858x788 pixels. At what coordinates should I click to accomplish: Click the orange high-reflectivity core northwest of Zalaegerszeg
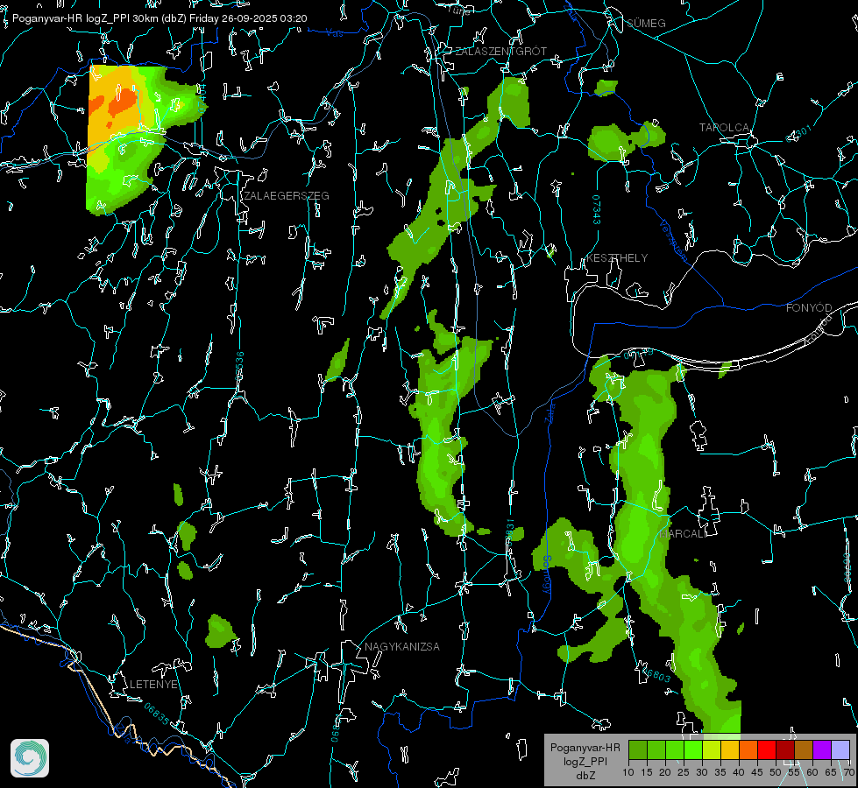[x=123, y=102]
